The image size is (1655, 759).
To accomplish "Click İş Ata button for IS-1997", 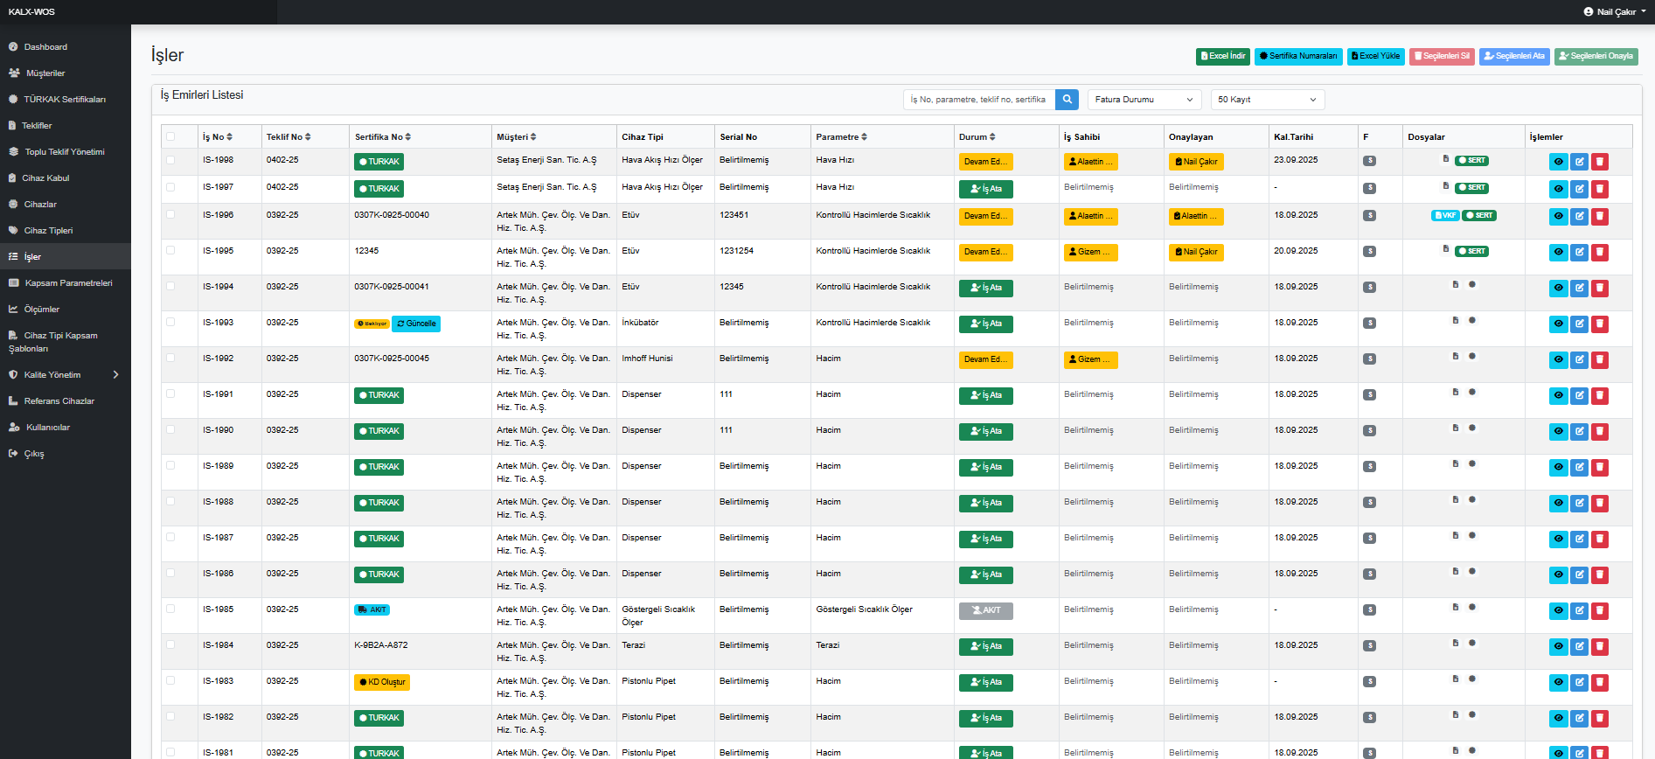I will (x=986, y=189).
